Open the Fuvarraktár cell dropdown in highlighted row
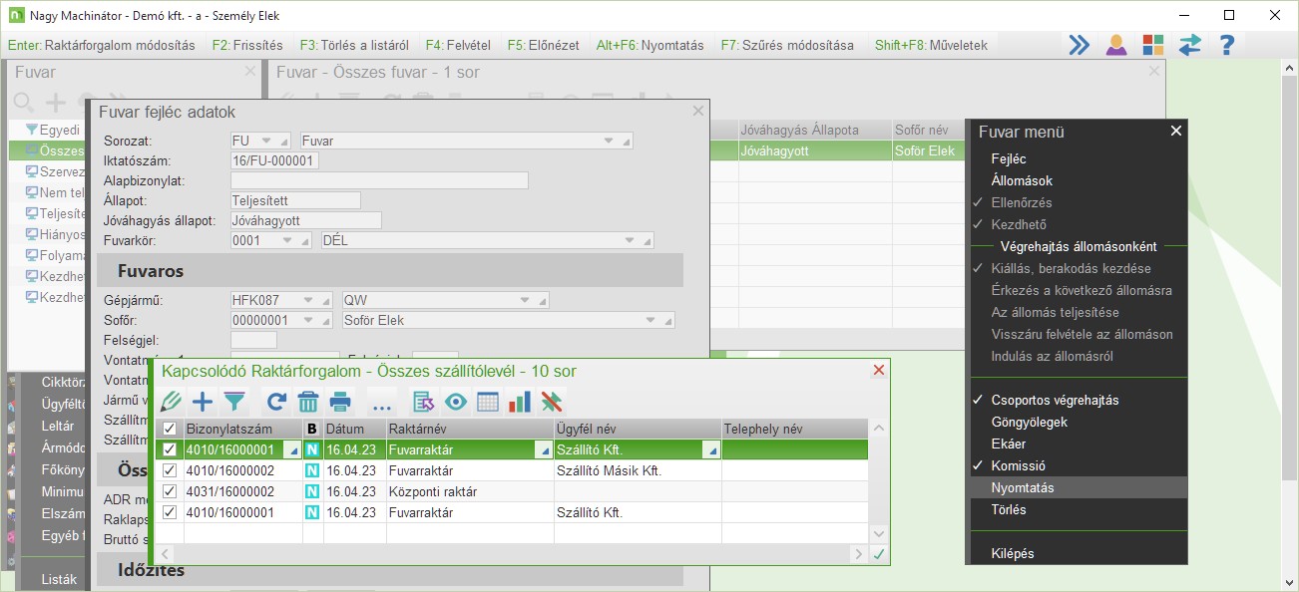Screen dimensions: 1299x592 tap(545, 450)
